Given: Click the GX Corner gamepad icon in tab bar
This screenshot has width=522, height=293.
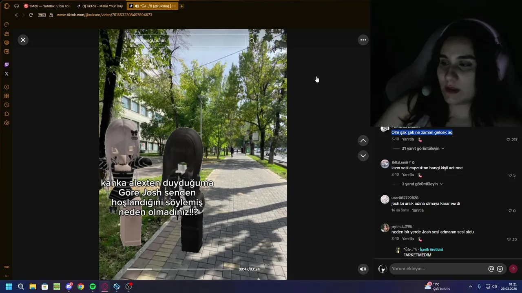Looking at the screenshot, I should click(x=16, y=6).
